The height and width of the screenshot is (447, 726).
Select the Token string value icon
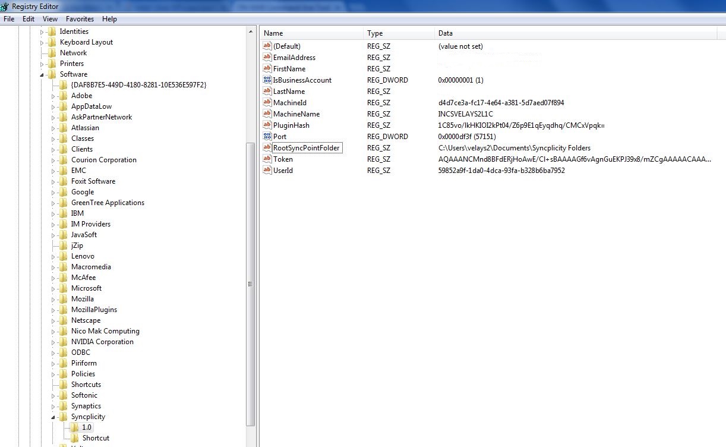[267, 159]
